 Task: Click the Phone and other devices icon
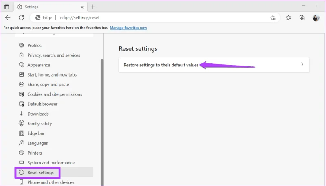pos(22,182)
